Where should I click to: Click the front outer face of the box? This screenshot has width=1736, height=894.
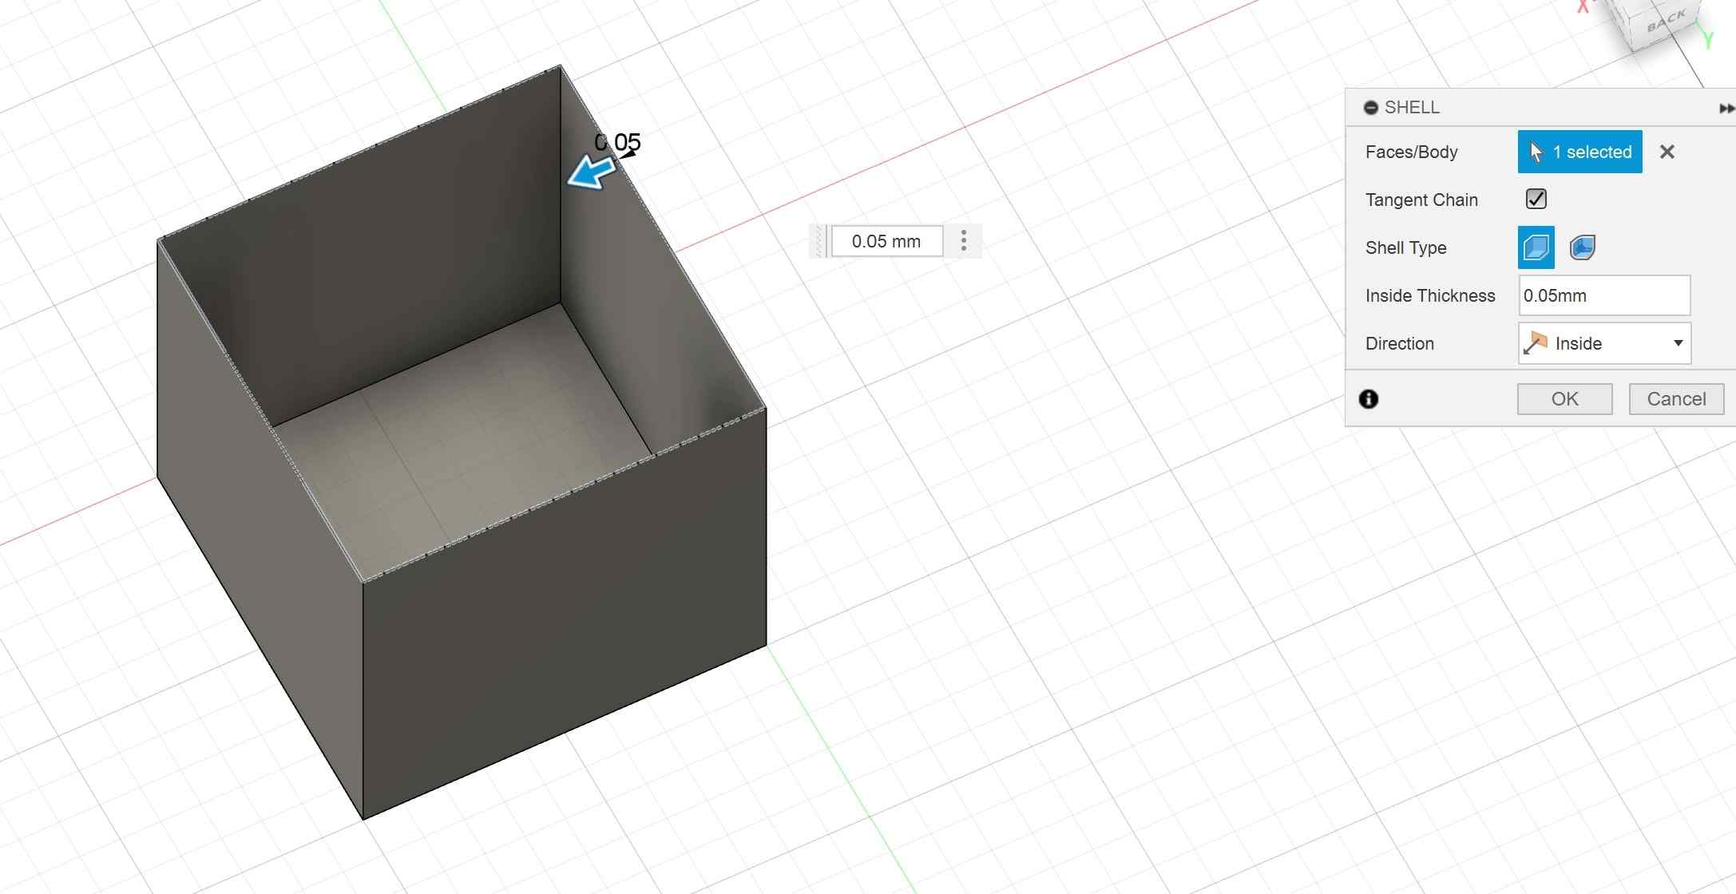(x=565, y=615)
